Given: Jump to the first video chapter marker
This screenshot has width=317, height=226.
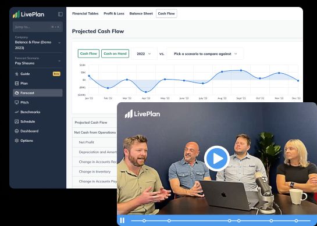Looking at the screenshot, I should (x=144, y=221).
